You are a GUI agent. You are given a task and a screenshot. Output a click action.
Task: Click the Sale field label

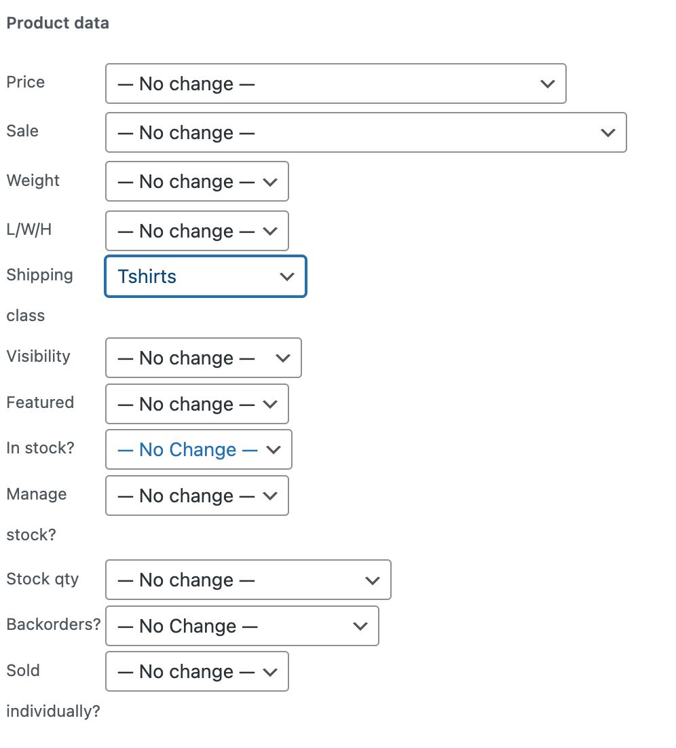[22, 131]
